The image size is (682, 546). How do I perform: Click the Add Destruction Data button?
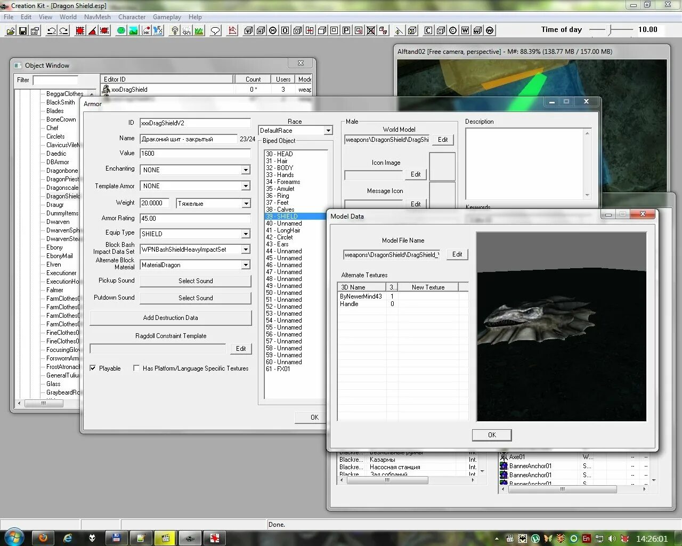click(x=170, y=318)
